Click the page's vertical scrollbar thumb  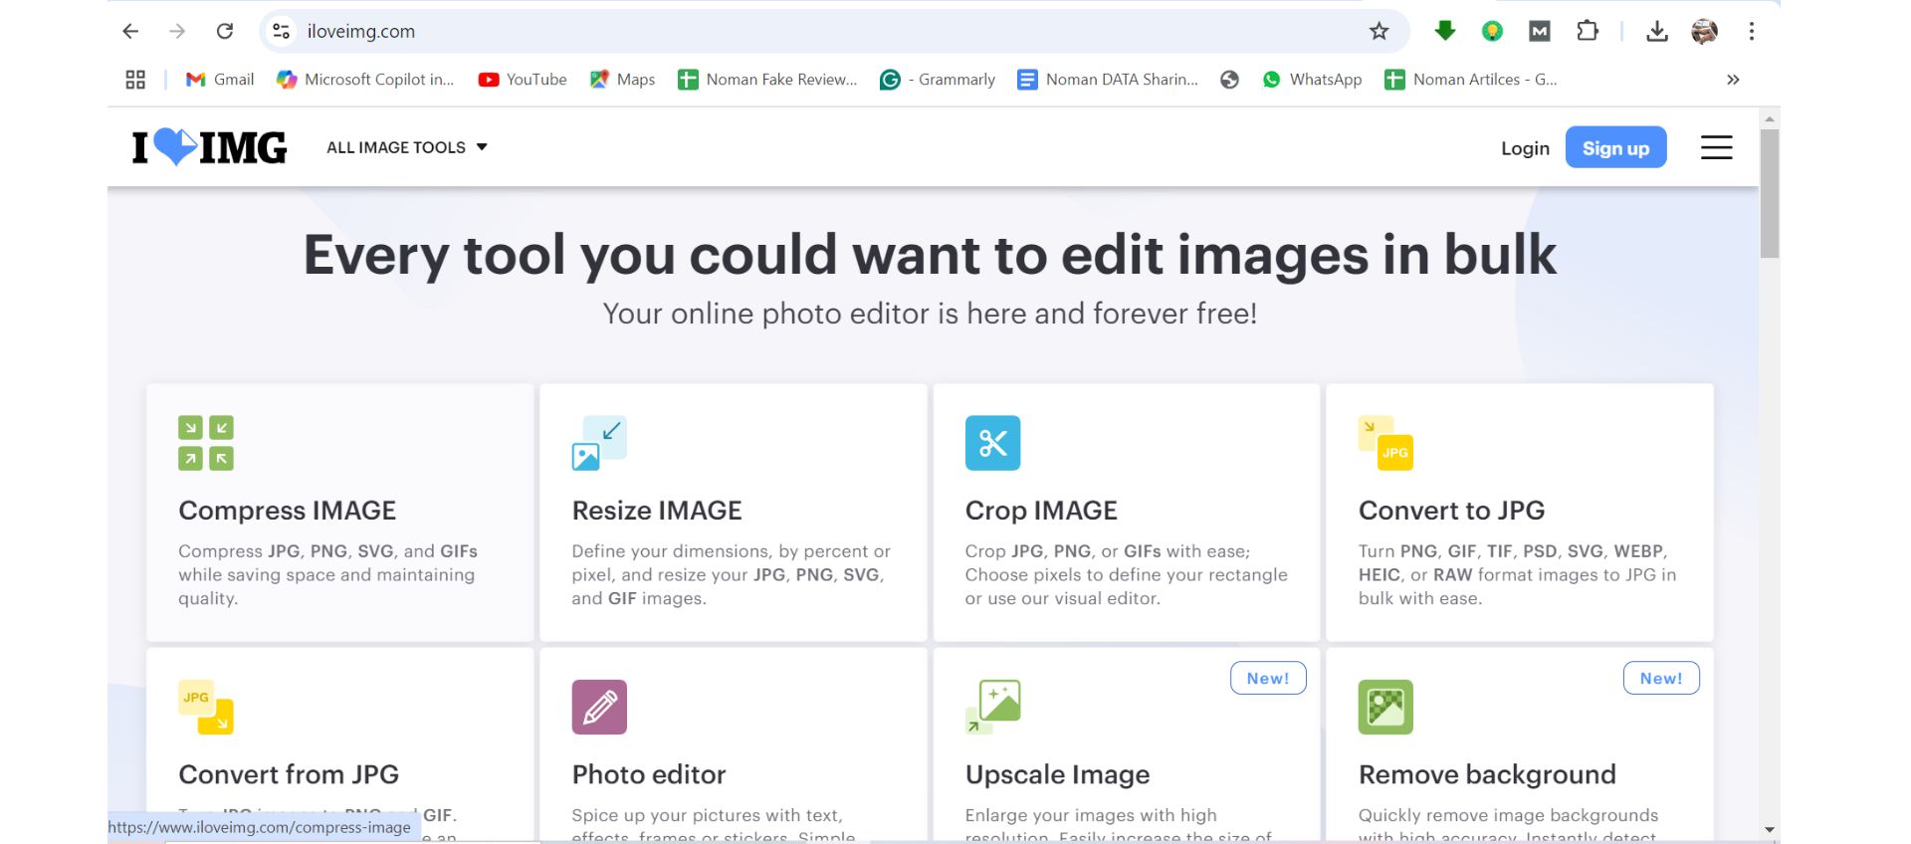pyautogui.click(x=1769, y=194)
